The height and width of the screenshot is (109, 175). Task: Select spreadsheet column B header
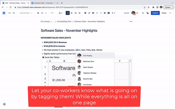pyautogui.click(x=64, y=61)
